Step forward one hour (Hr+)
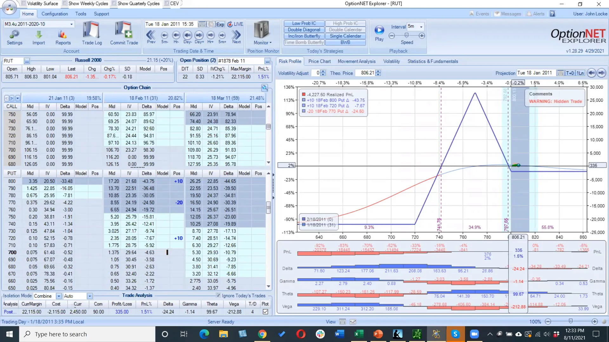The height and width of the screenshot is (342, 609). click(211, 36)
